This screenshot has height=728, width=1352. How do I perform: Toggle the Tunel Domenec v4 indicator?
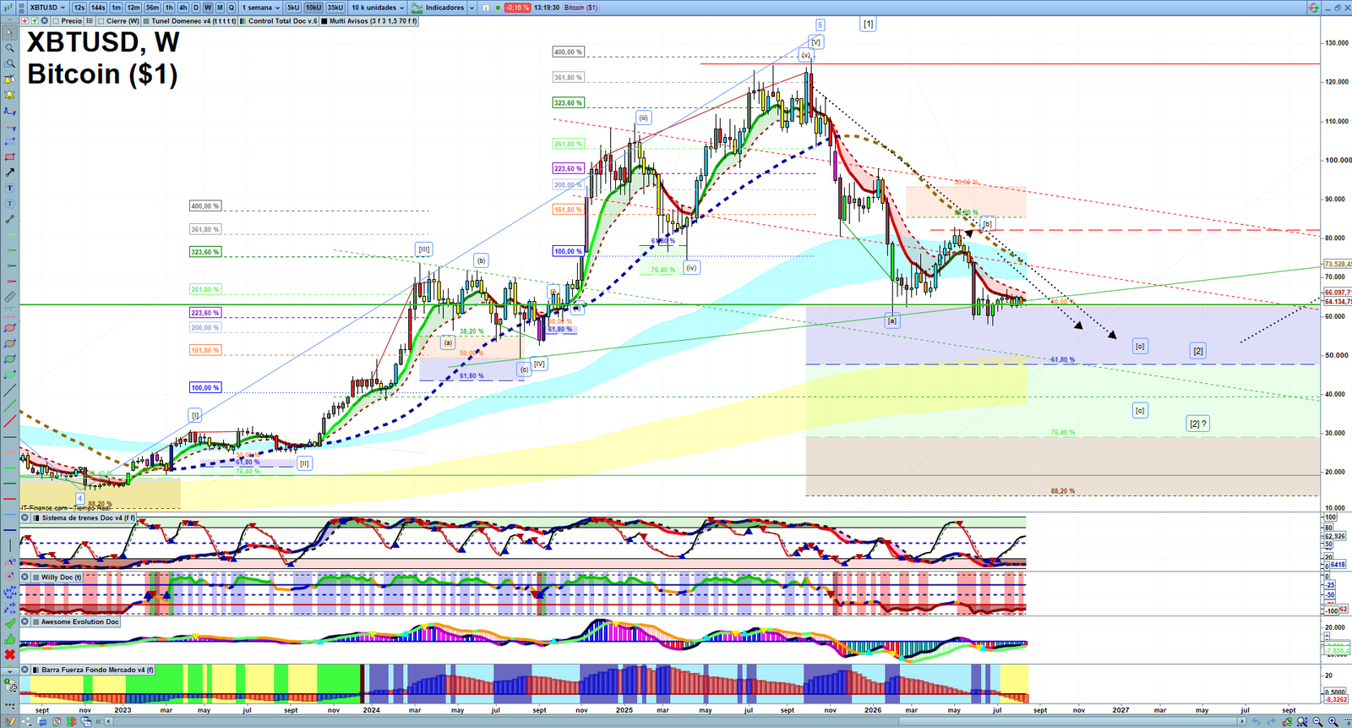tap(190, 21)
